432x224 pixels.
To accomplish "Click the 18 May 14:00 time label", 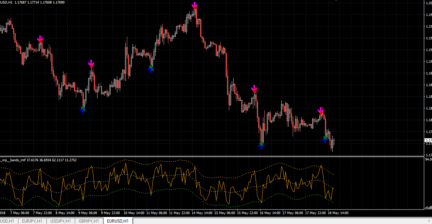I will tap(338, 213).
